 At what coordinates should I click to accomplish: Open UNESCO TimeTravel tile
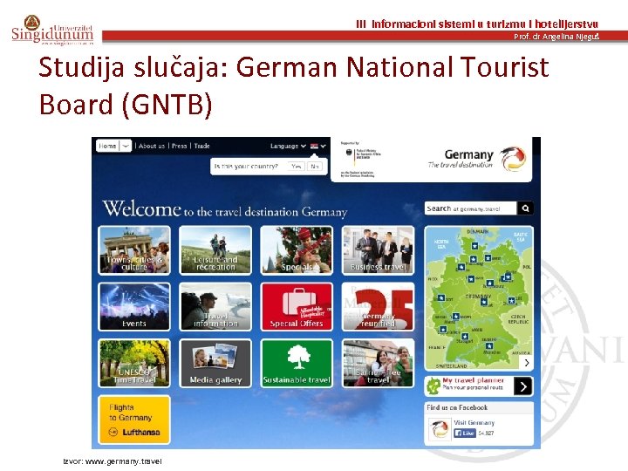[x=134, y=363]
